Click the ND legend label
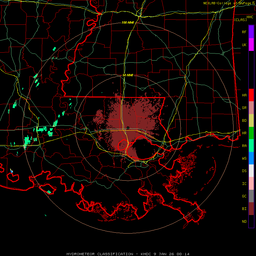 point(244,222)
